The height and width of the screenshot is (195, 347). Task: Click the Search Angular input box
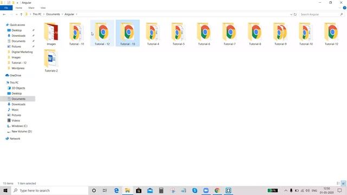pos(322,15)
